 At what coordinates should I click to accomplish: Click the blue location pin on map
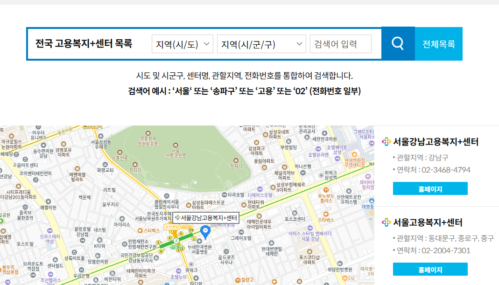click(205, 232)
